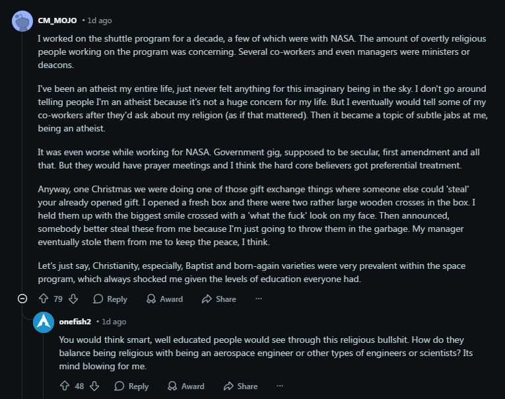Reply to CM_MOJO's comment
The width and height of the screenshot is (505, 399).
pyautogui.click(x=110, y=299)
